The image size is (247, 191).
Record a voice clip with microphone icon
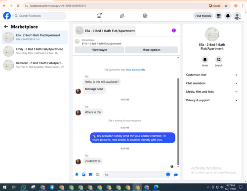[77, 174]
